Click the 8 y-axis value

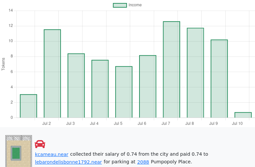tap(12, 56)
